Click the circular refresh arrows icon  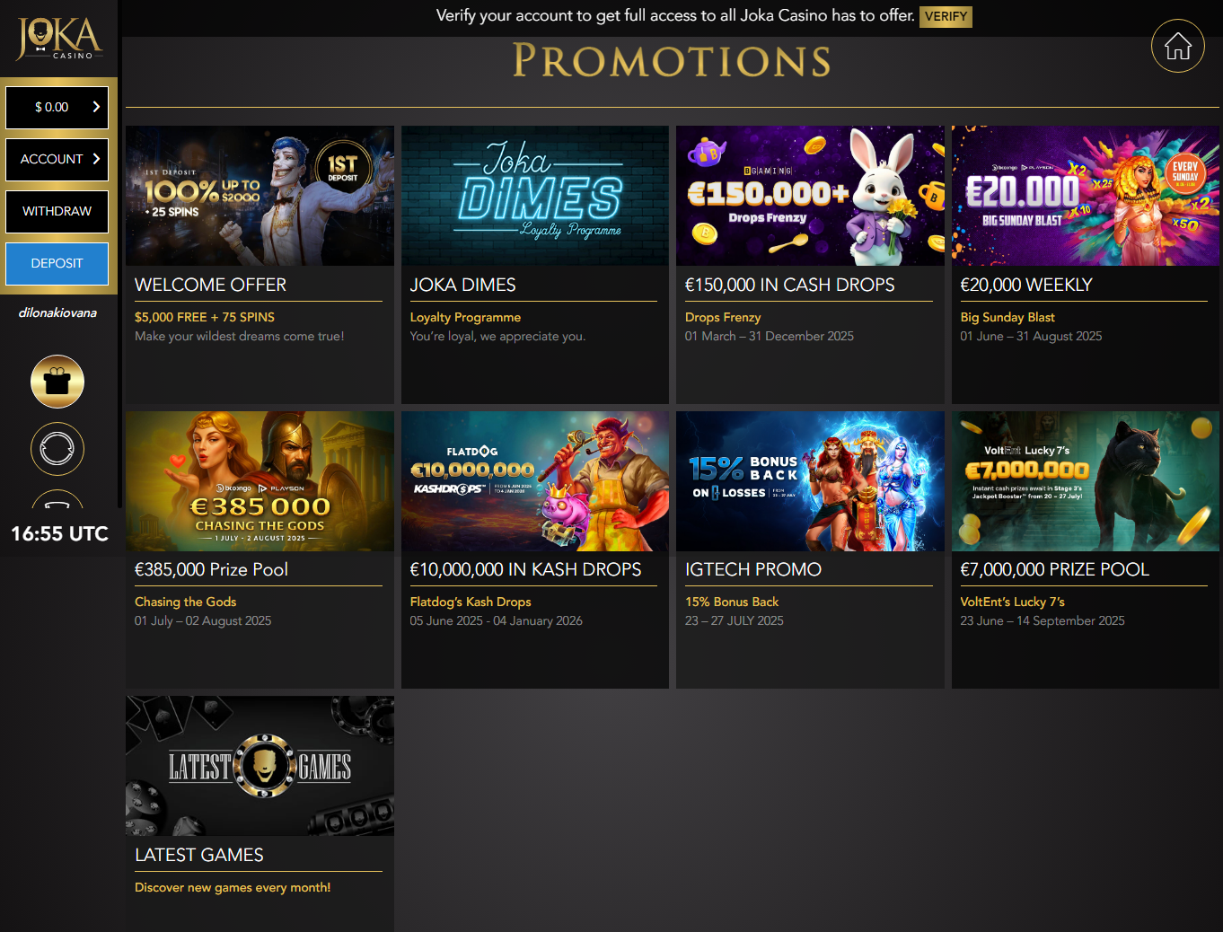[57, 449]
